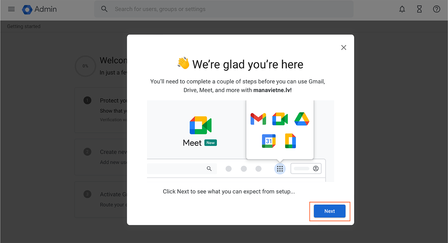Click the 0% progress circle
This screenshot has width=448, height=243.
(85, 66)
